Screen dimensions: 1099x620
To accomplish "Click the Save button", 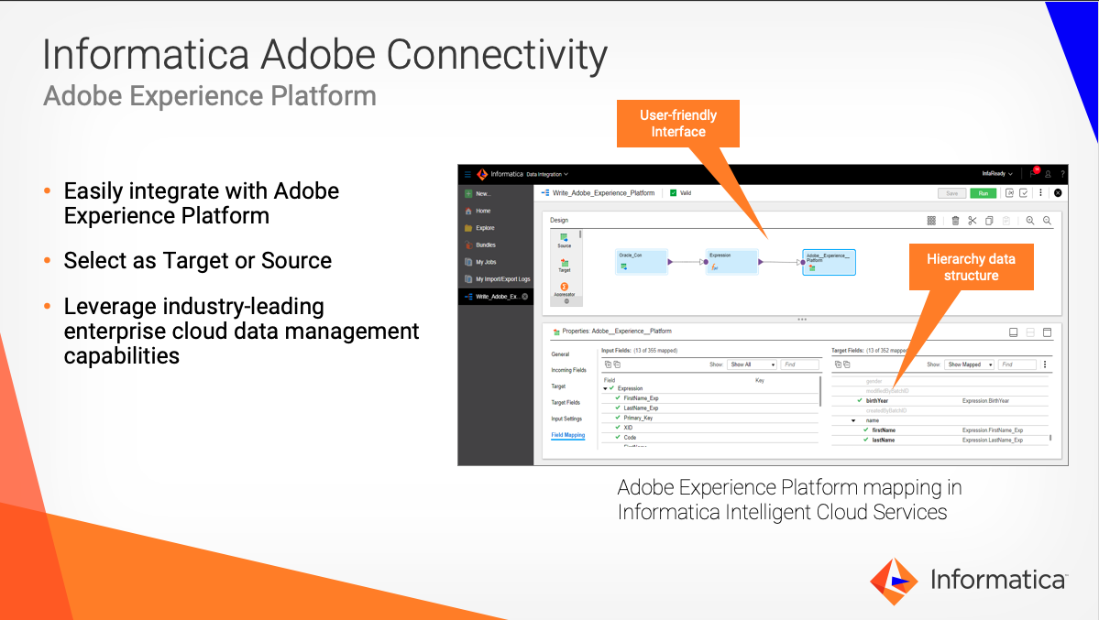I will tap(952, 193).
